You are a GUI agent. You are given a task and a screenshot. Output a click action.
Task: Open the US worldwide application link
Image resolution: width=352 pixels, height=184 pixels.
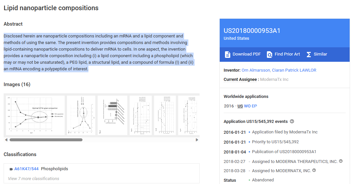(240, 106)
